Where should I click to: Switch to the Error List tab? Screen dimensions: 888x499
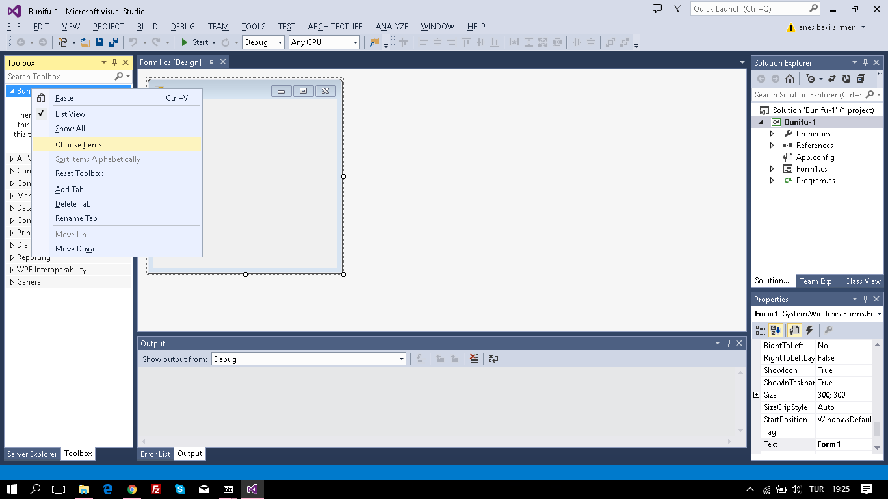(x=155, y=454)
